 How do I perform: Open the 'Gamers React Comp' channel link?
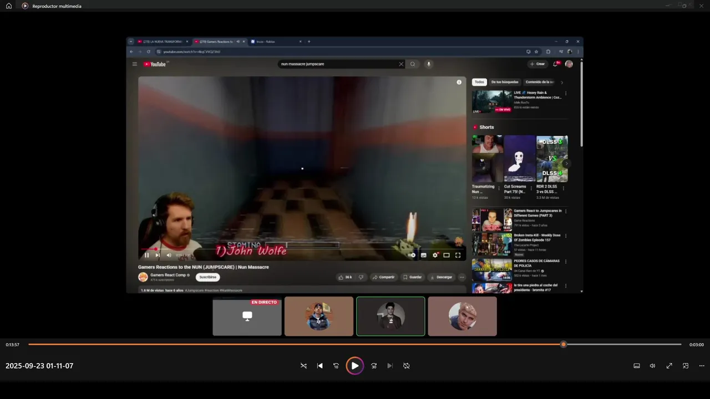click(168, 275)
